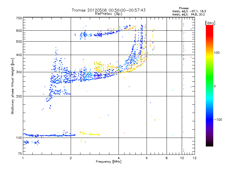Click the '200' y-axis tick label
The image size is (229, 172).
coord(19,96)
